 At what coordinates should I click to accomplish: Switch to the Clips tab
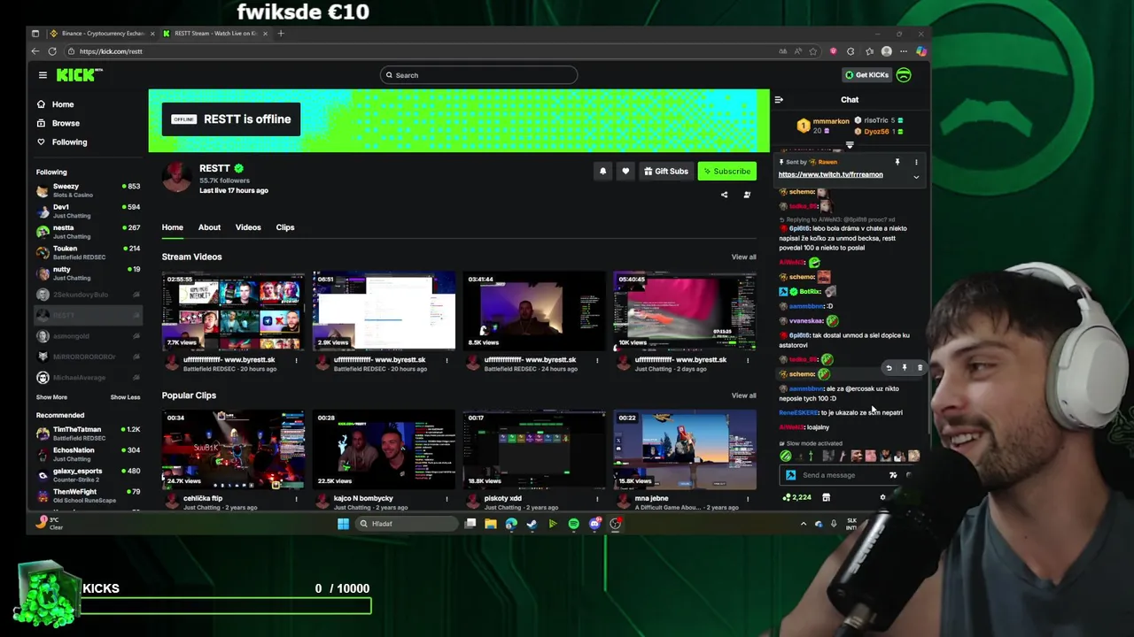(285, 227)
